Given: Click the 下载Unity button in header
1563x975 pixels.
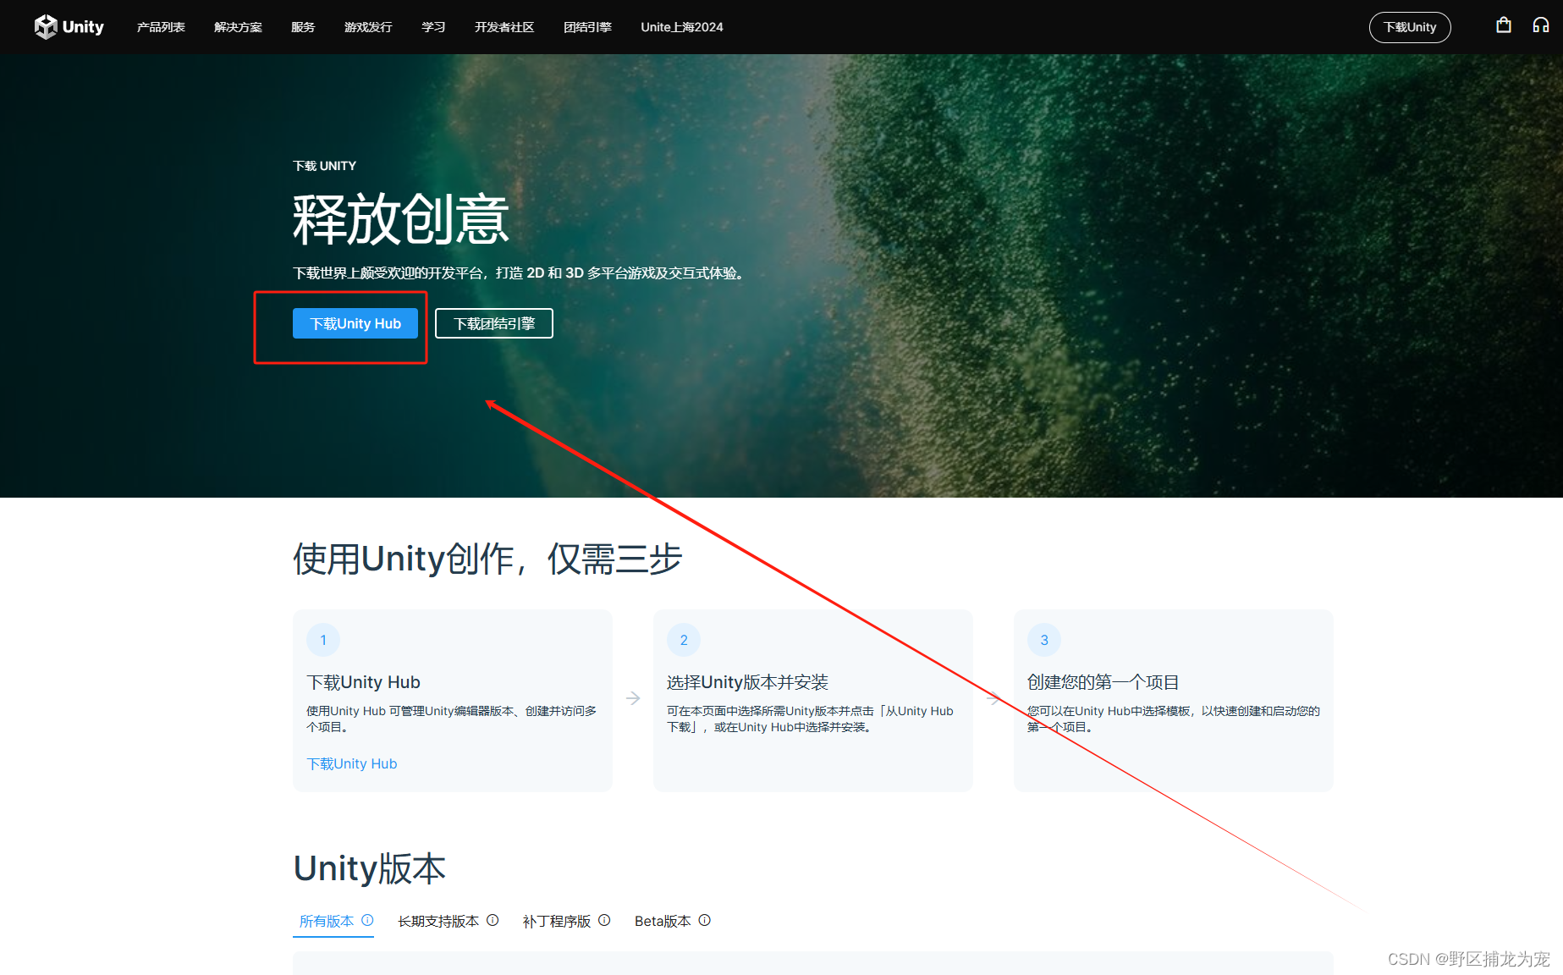Looking at the screenshot, I should [x=1410, y=27].
